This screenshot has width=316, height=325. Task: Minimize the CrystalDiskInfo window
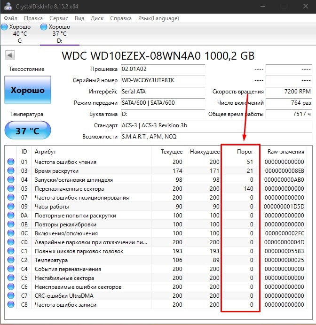tap(263, 6)
